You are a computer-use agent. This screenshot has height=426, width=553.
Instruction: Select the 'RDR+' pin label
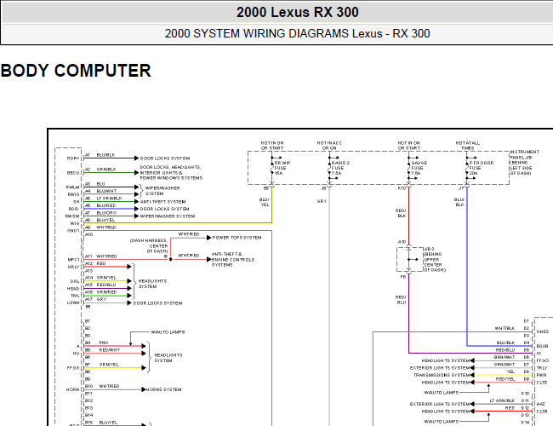click(x=73, y=158)
